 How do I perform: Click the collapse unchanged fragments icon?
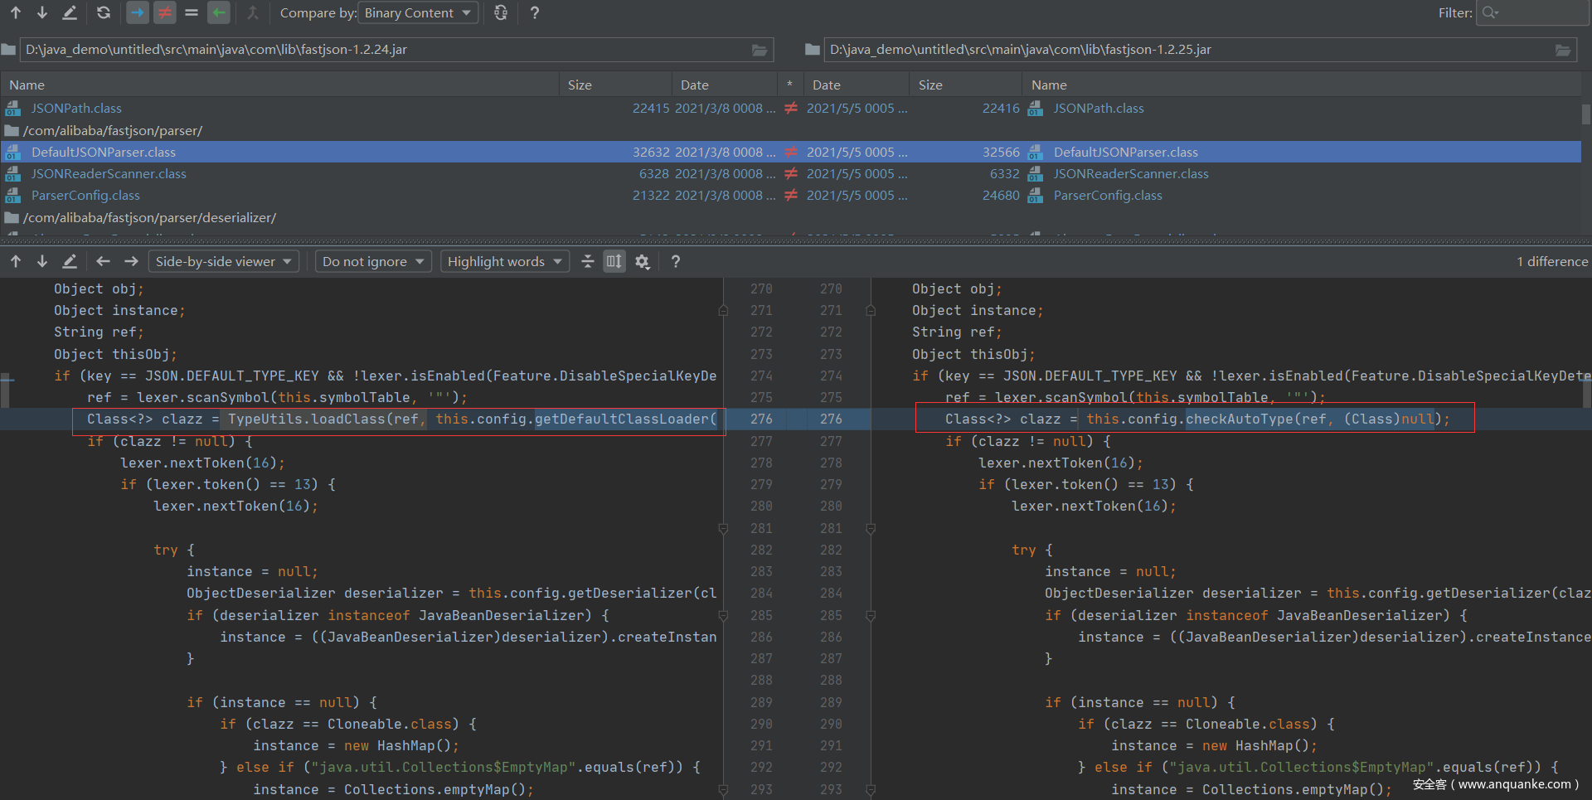click(x=588, y=262)
